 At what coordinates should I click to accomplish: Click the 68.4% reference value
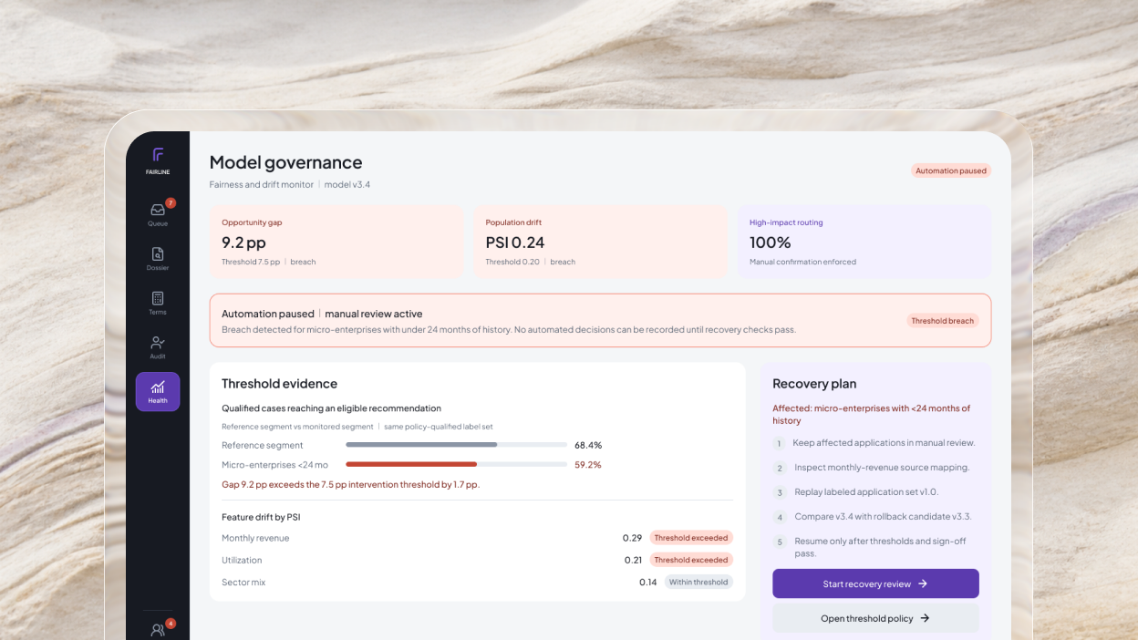click(x=588, y=445)
